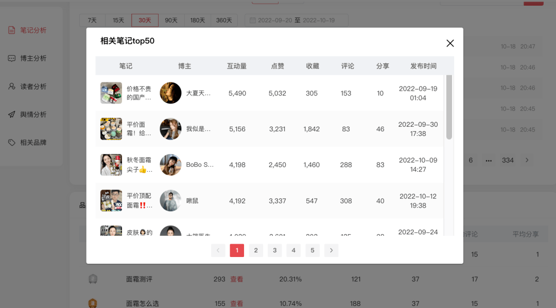Click the badge icon beside 面霜测评

coord(93,279)
